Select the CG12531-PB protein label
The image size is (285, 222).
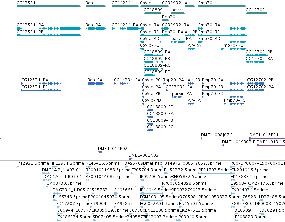pos(34,87)
